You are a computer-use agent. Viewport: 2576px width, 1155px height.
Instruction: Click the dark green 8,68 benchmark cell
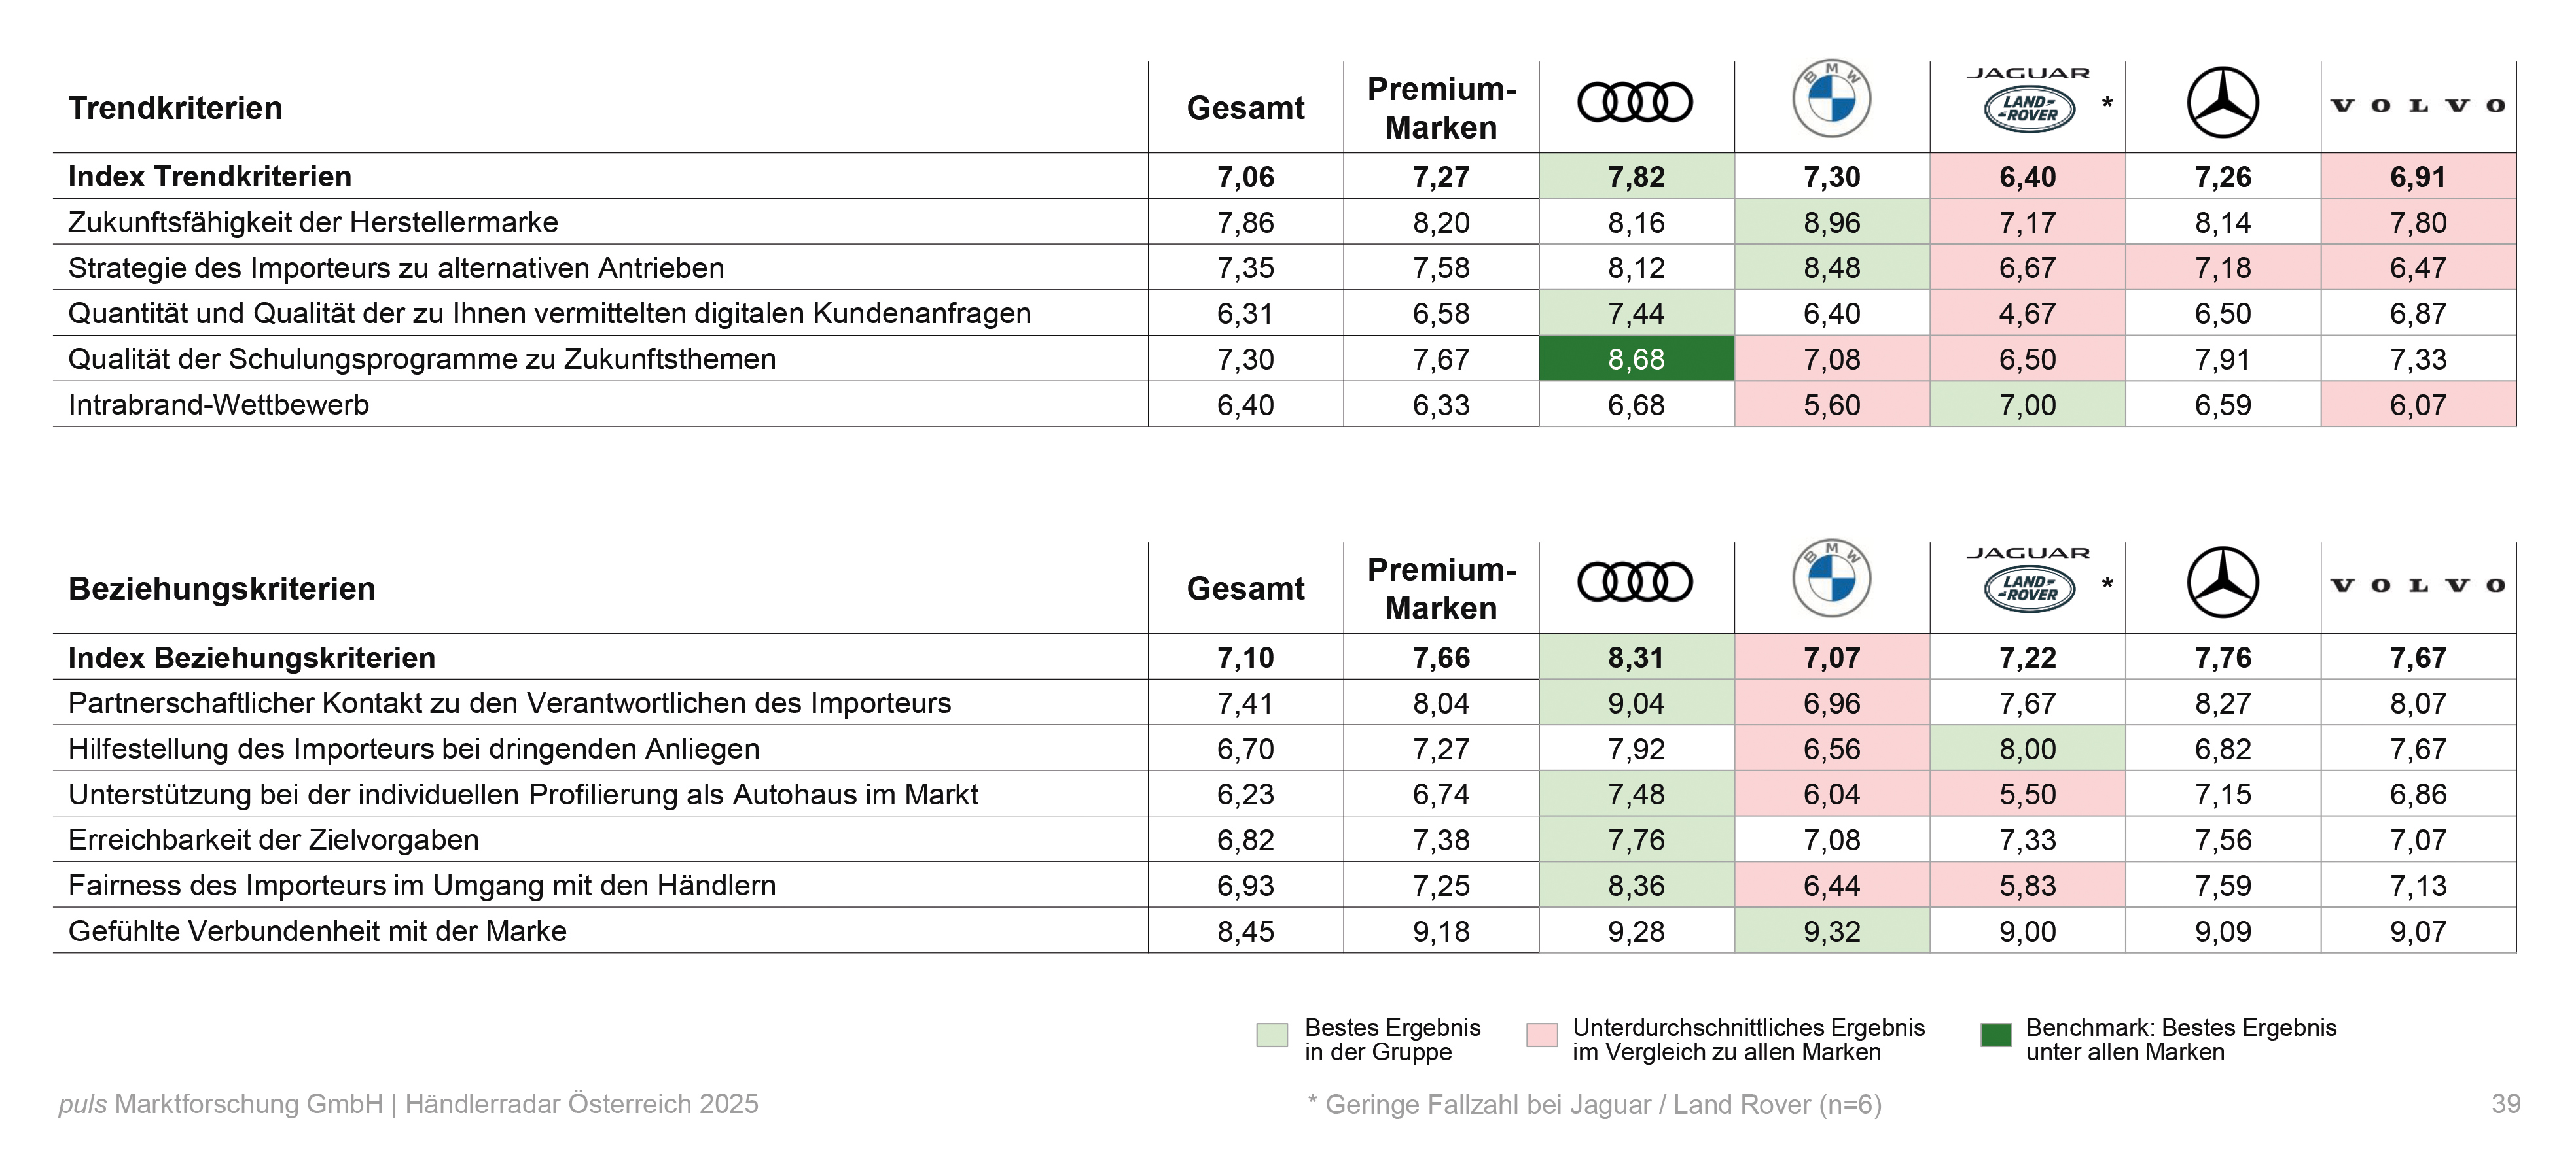tap(1636, 358)
